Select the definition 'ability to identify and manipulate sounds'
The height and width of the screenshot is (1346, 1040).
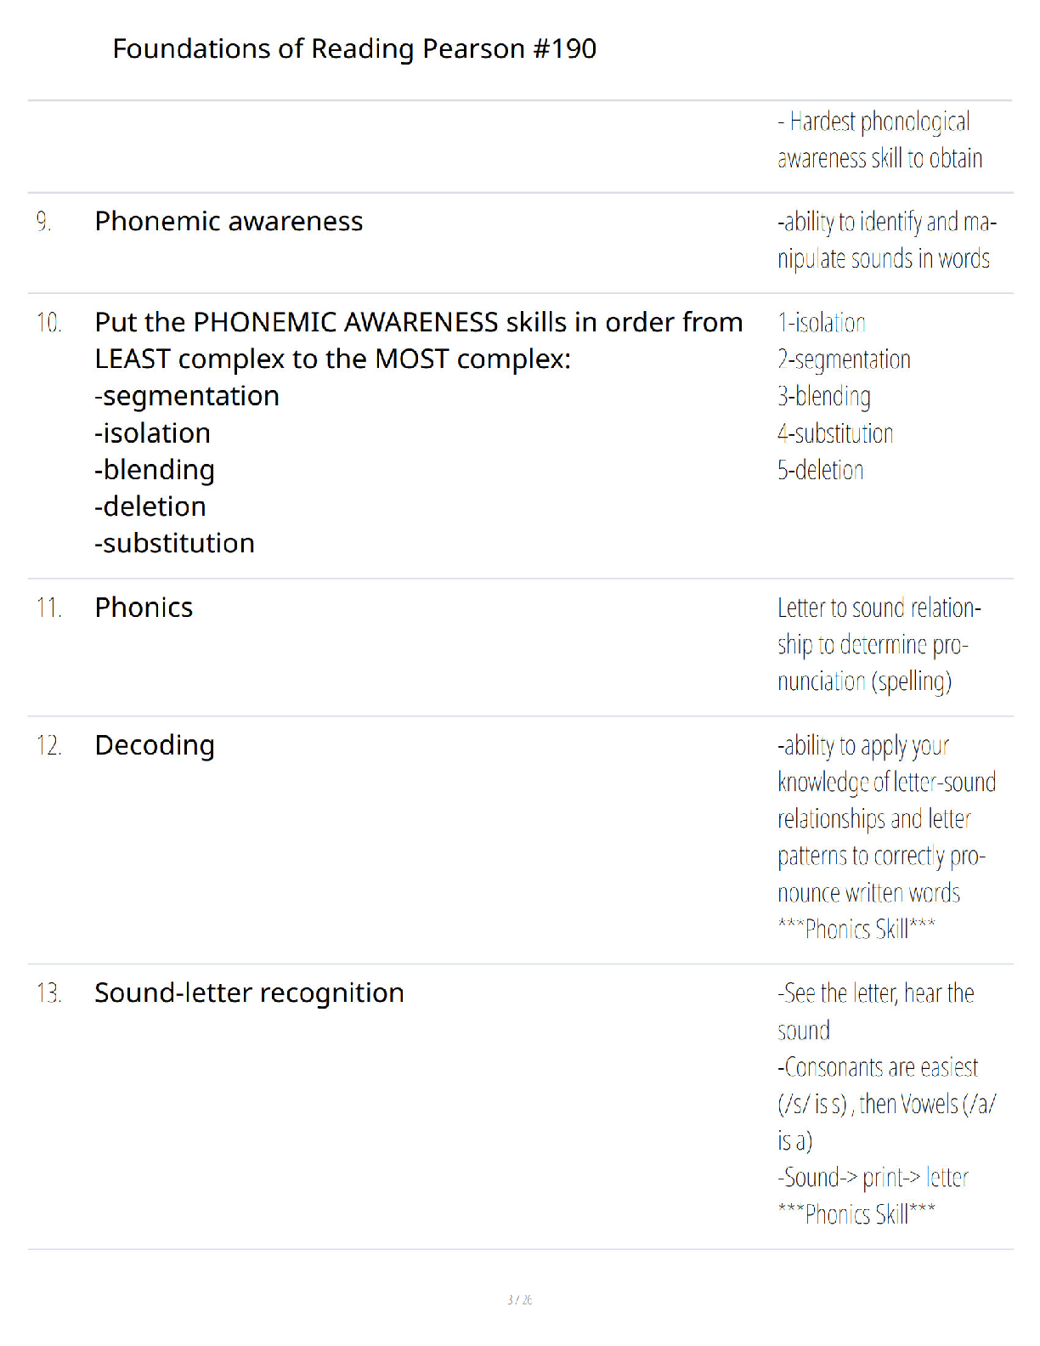pyautogui.click(x=887, y=240)
